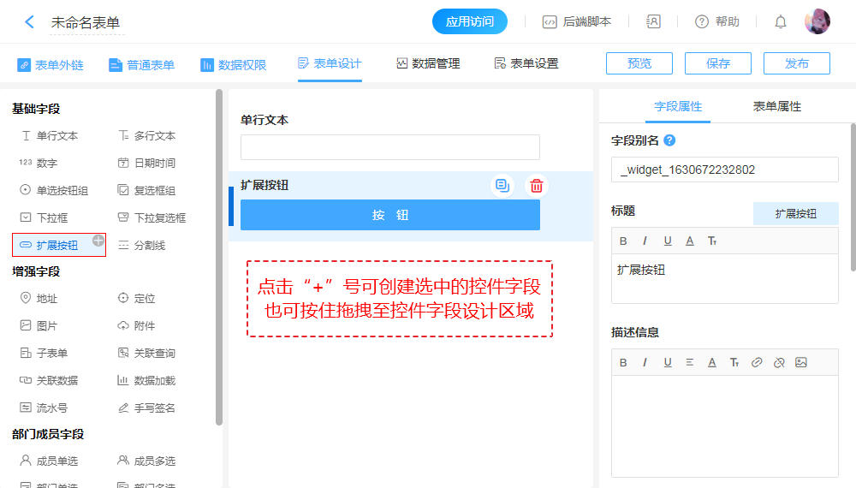The height and width of the screenshot is (488, 856).
Task: Open the 数据管理 tab
Action: pyautogui.click(x=428, y=64)
